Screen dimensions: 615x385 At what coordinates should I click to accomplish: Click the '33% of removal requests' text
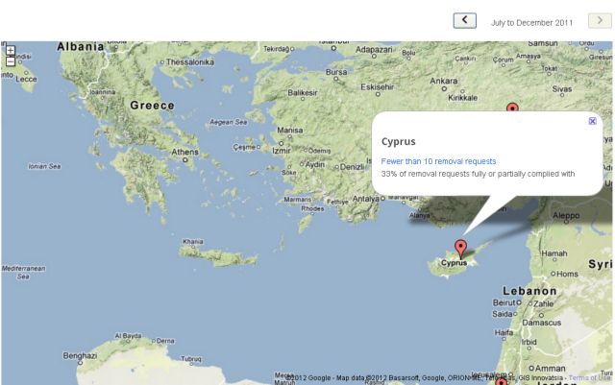coord(478,174)
